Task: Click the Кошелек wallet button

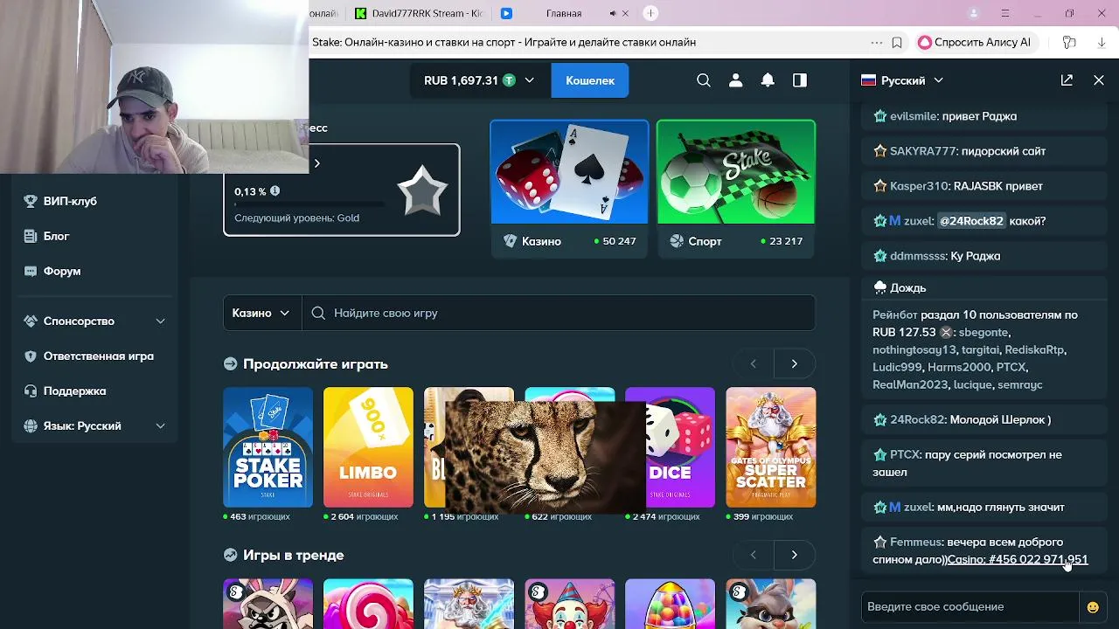Action: tap(590, 80)
